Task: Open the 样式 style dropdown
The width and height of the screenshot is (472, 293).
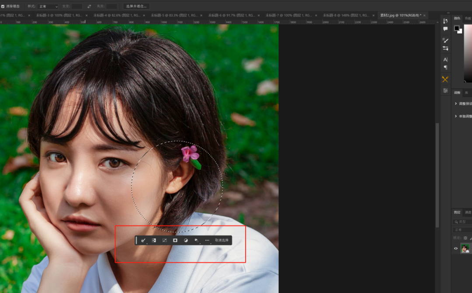Action: tap(48, 6)
